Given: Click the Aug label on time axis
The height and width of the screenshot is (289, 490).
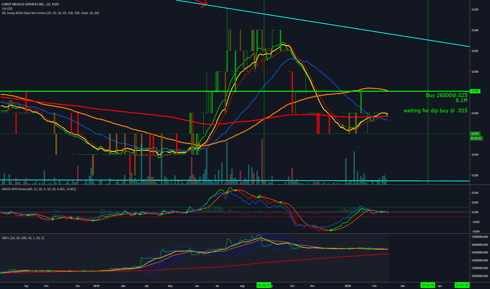Looking at the screenshot, I should 242,286.
